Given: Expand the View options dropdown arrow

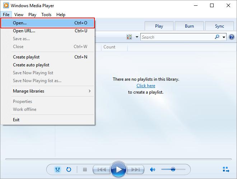Looking at the screenshot, I should (137, 37).
